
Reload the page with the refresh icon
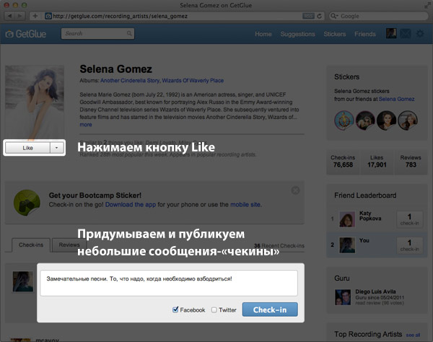click(x=319, y=15)
